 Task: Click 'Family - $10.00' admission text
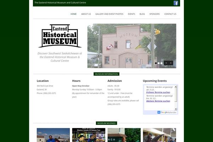[x=114, y=89]
